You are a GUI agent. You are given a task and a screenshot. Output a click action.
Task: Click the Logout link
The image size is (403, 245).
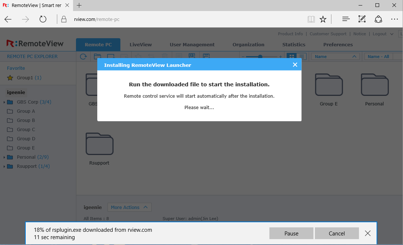(x=380, y=34)
